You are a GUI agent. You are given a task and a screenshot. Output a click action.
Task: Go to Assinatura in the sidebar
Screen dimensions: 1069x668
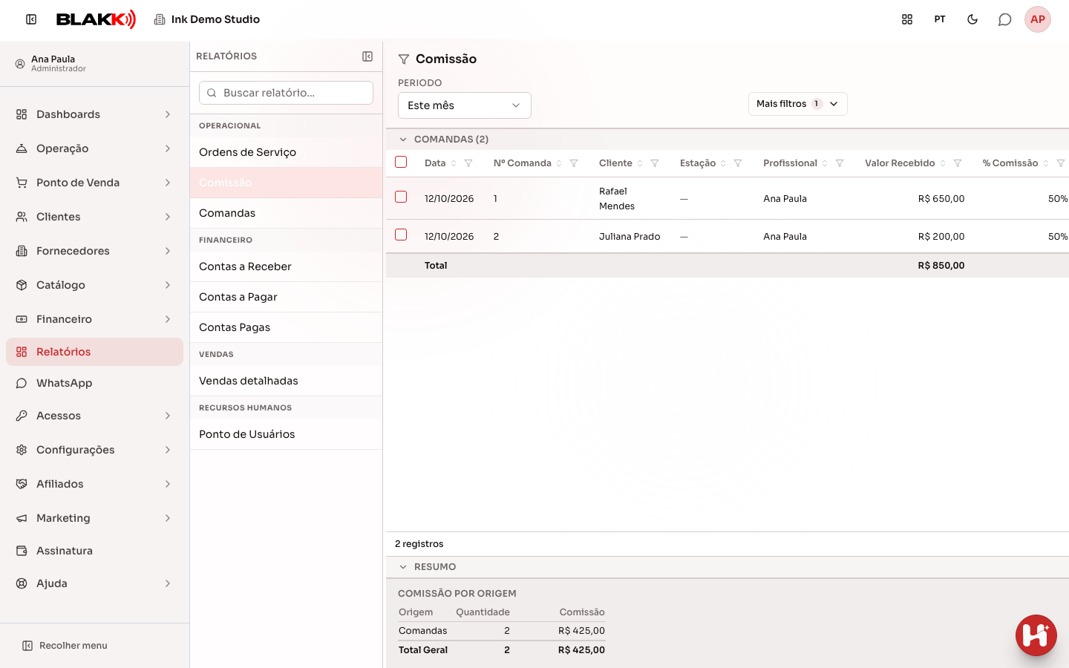tap(94, 551)
